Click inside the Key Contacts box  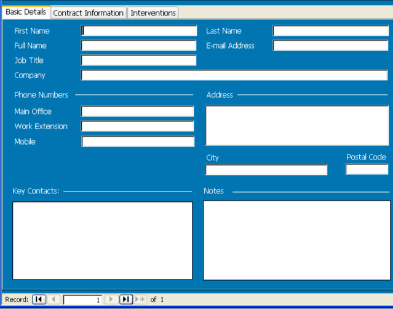tap(103, 241)
